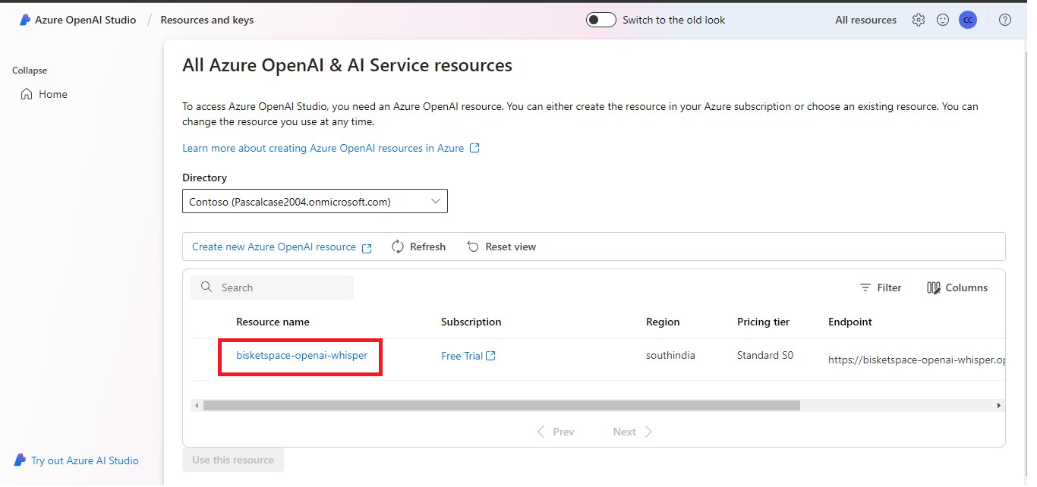Toggle Switch to the old look
Screen dimensions: 1037x487
pos(600,20)
